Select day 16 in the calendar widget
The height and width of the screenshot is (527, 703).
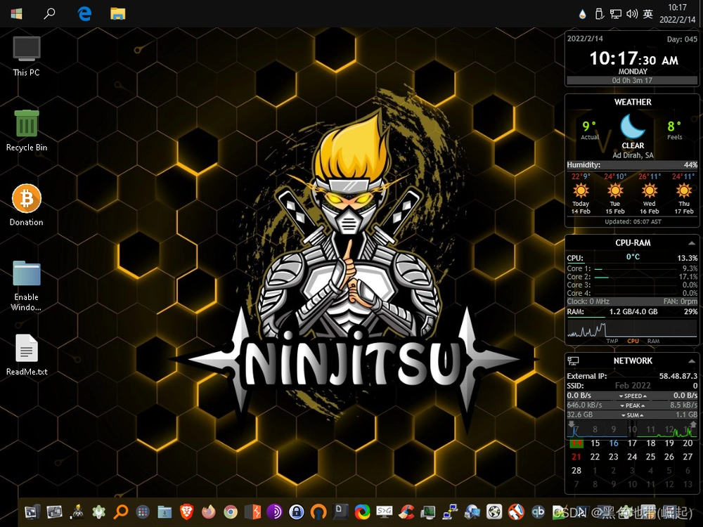coord(614,443)
